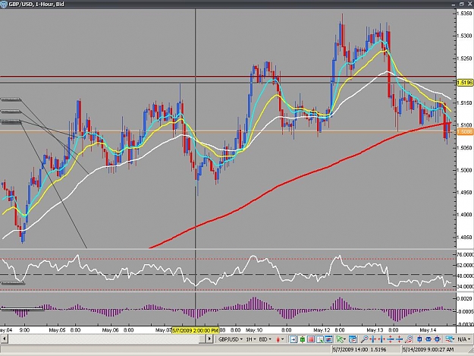The image size is (474, 356).
Task: Click the 76.0000 oscillator axis value
Action: point(465,255)
